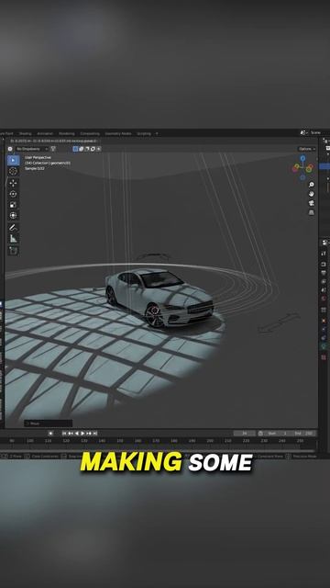Switch to the Rendering workspace tab
The height and width of the screenshot is (588, 330).
tap(67, 133)
